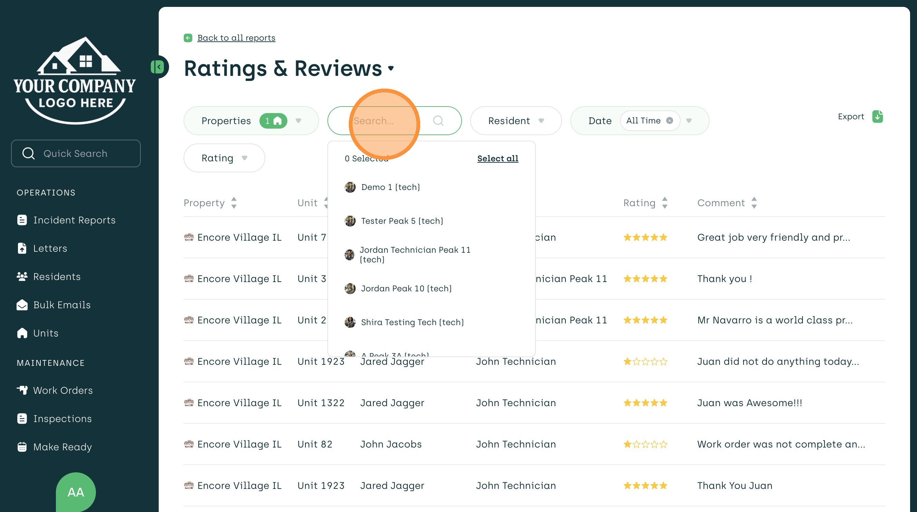
Task: Expand the Properties filter dropdown
Action: pyautogui.click(x=298, y=121)
